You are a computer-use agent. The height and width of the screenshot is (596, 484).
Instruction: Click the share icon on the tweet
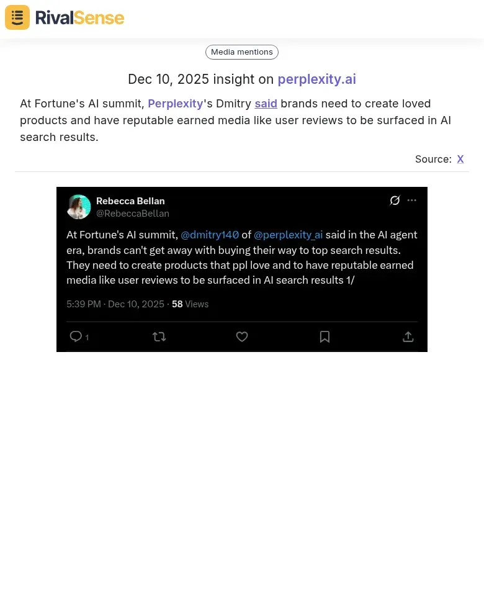tap(408, 336)
